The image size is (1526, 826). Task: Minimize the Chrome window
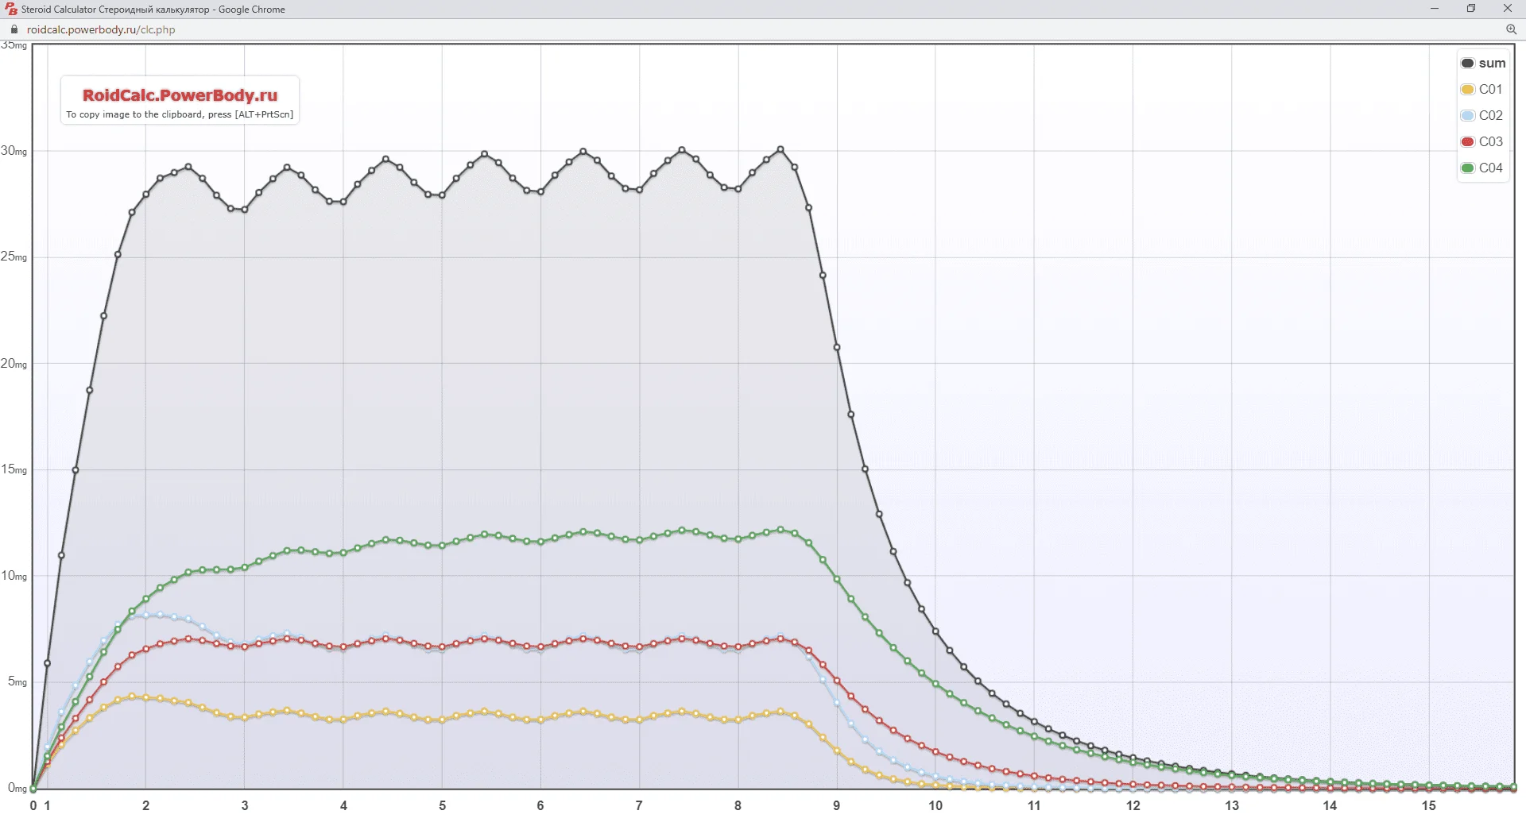pyautogui.click(x=1435, y=9)
